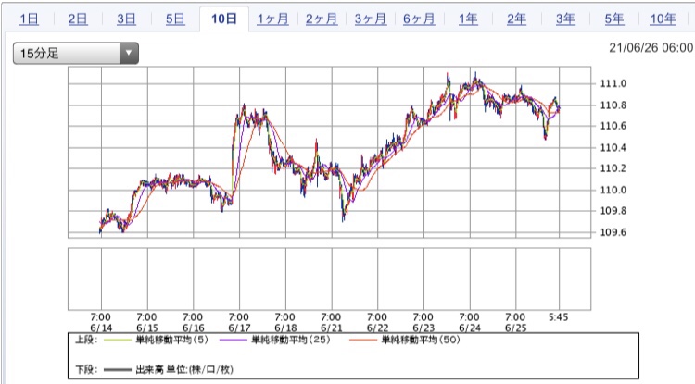Click the 単純移動平均(50) legend label
695x384 pixels.
click(421, 340)
